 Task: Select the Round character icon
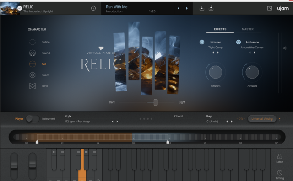33,53
